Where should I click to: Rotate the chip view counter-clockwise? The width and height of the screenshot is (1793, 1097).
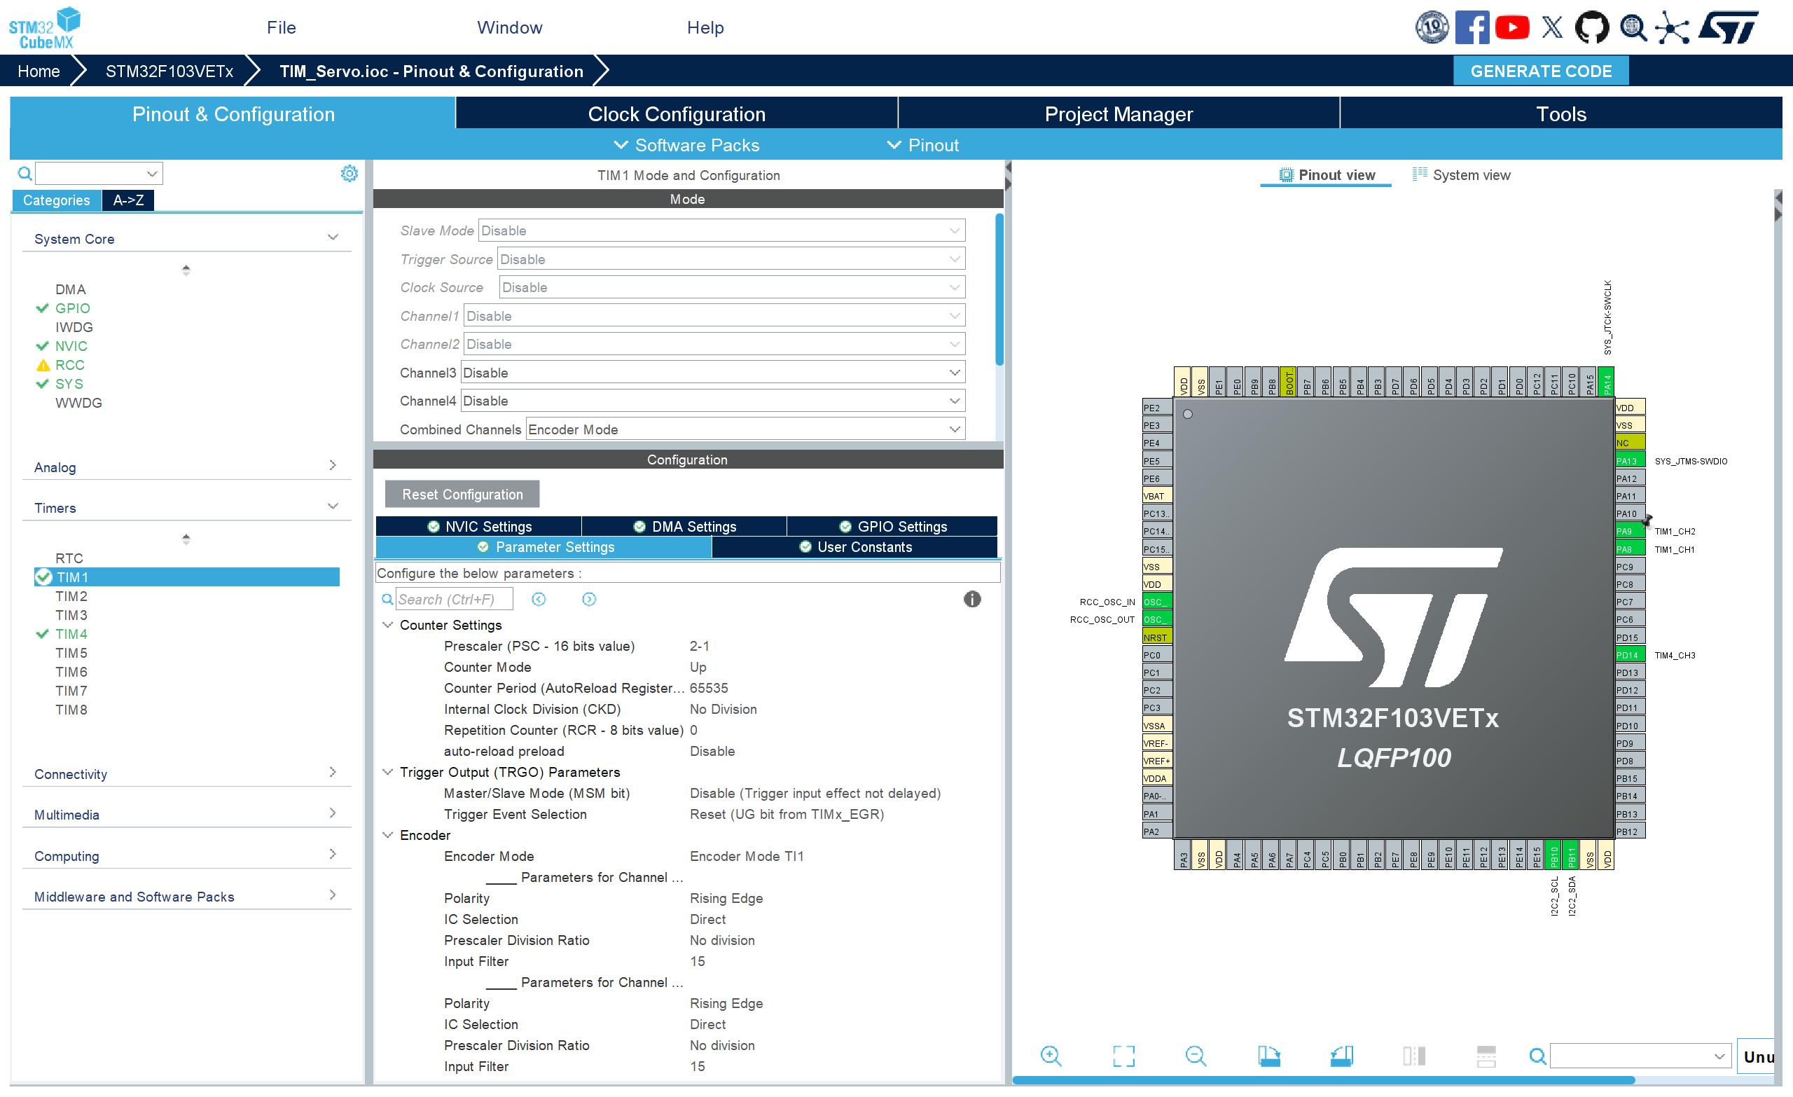point(1341,1056)
